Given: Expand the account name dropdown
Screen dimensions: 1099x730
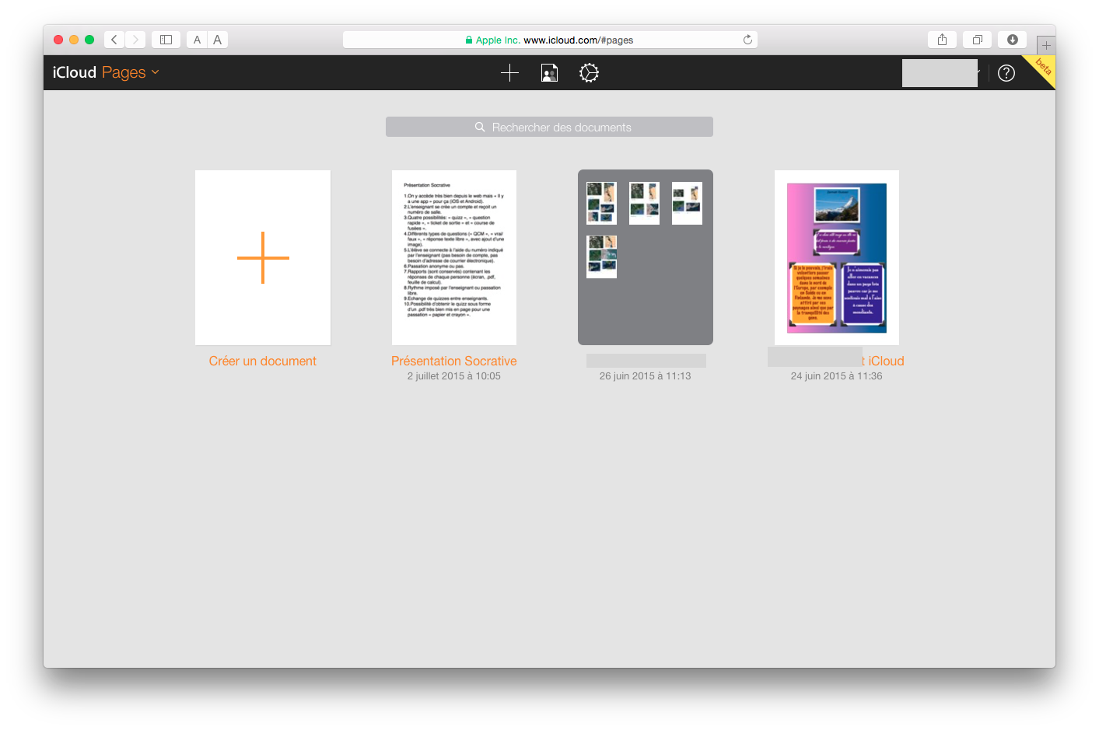Looking at the screenshot, I should (977, 72).
